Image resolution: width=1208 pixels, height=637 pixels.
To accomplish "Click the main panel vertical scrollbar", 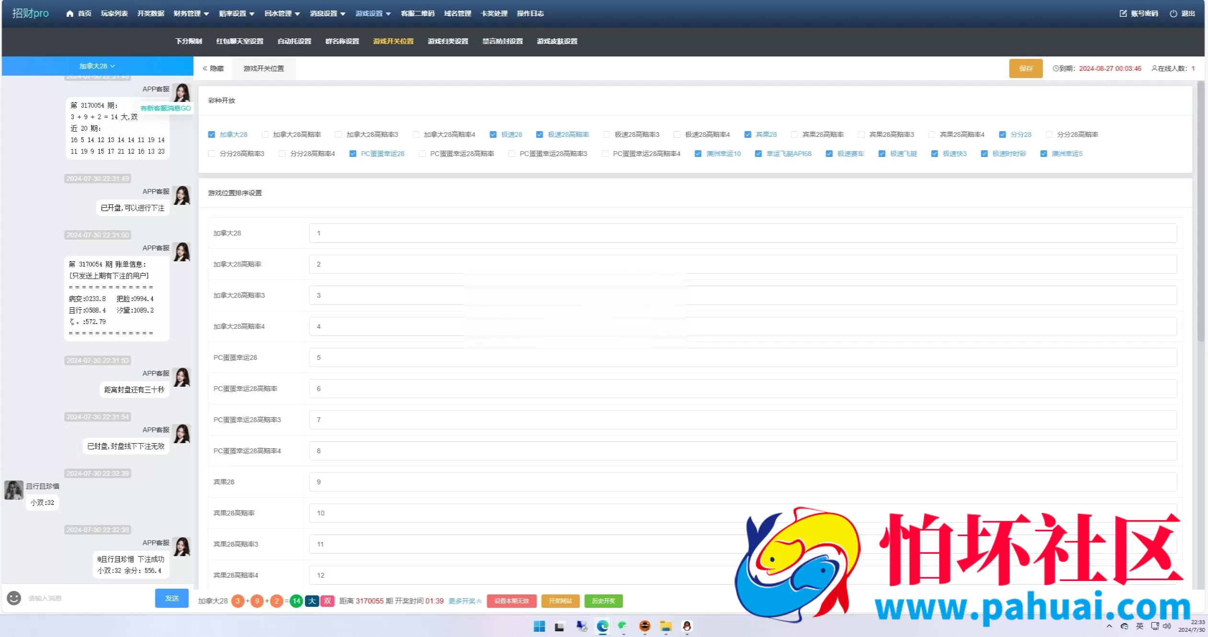I will pyautogui.click(x=1200, y=211).
